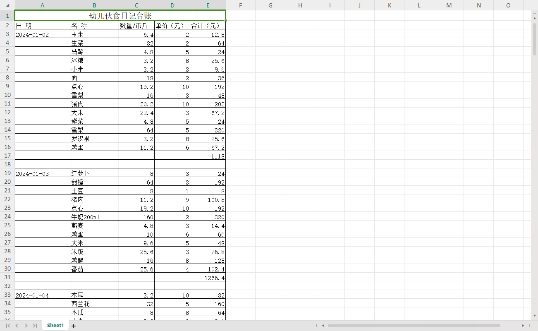Click the 土豆 cell

click(x=95, y=191)
